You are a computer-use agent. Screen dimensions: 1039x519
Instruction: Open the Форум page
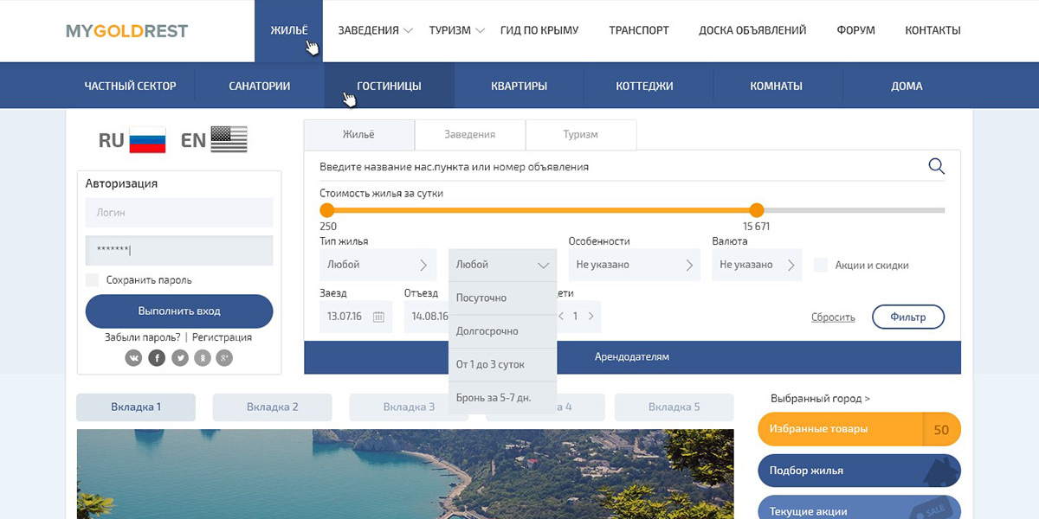point(855,30)
